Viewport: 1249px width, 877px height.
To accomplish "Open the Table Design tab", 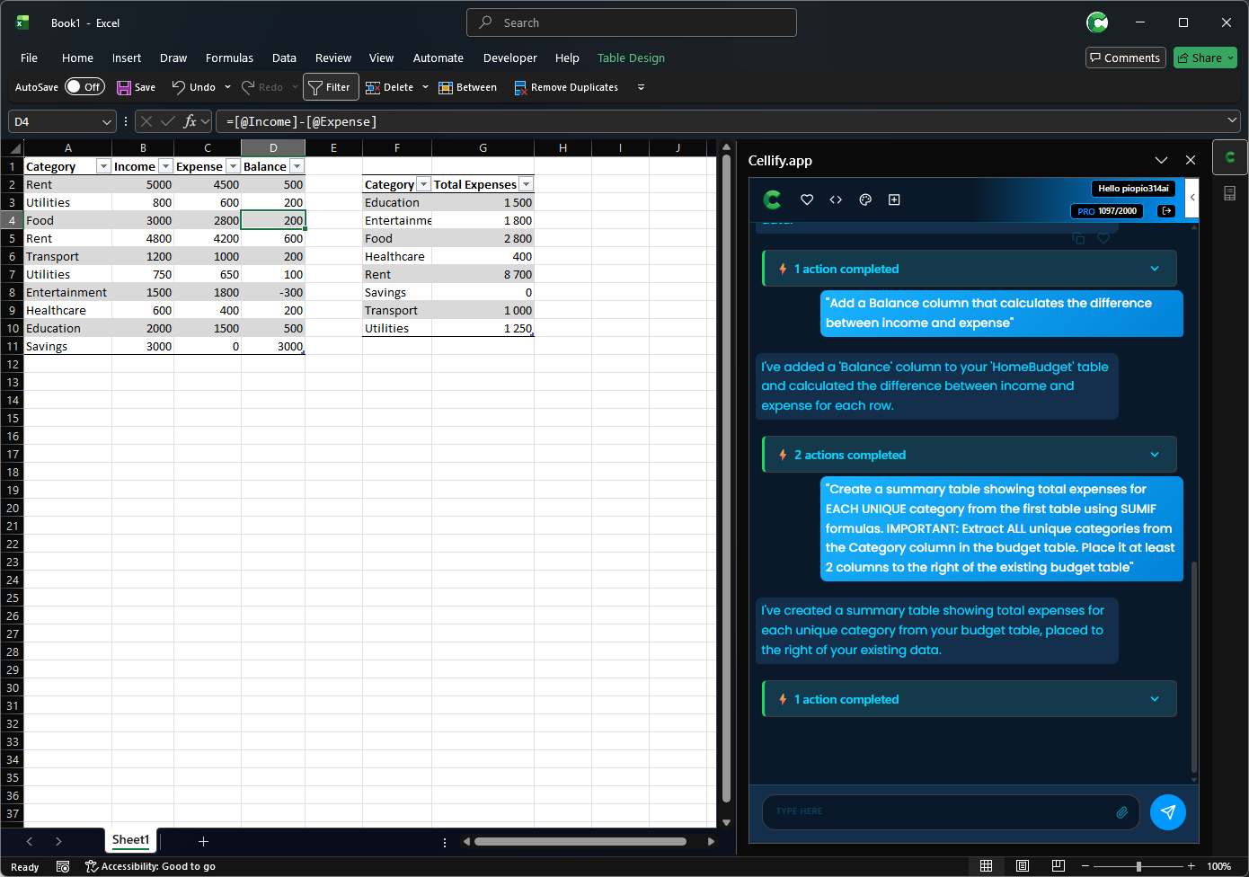I will pos(631,58).
